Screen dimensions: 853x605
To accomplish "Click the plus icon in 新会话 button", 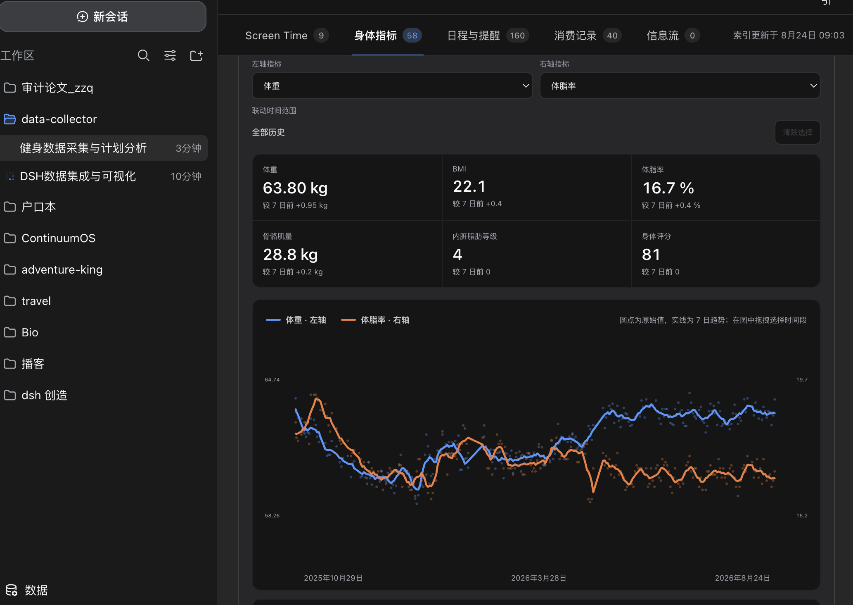I will (x=83, y=17).
